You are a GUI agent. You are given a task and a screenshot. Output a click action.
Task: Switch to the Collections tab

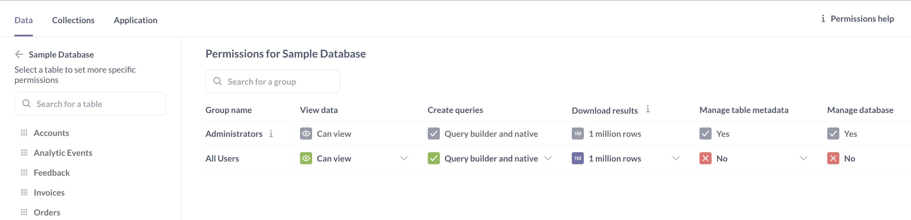pos(73,20)
